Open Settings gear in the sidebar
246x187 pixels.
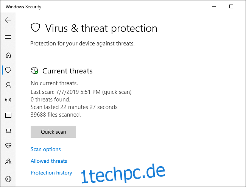(x=8, y=179)
